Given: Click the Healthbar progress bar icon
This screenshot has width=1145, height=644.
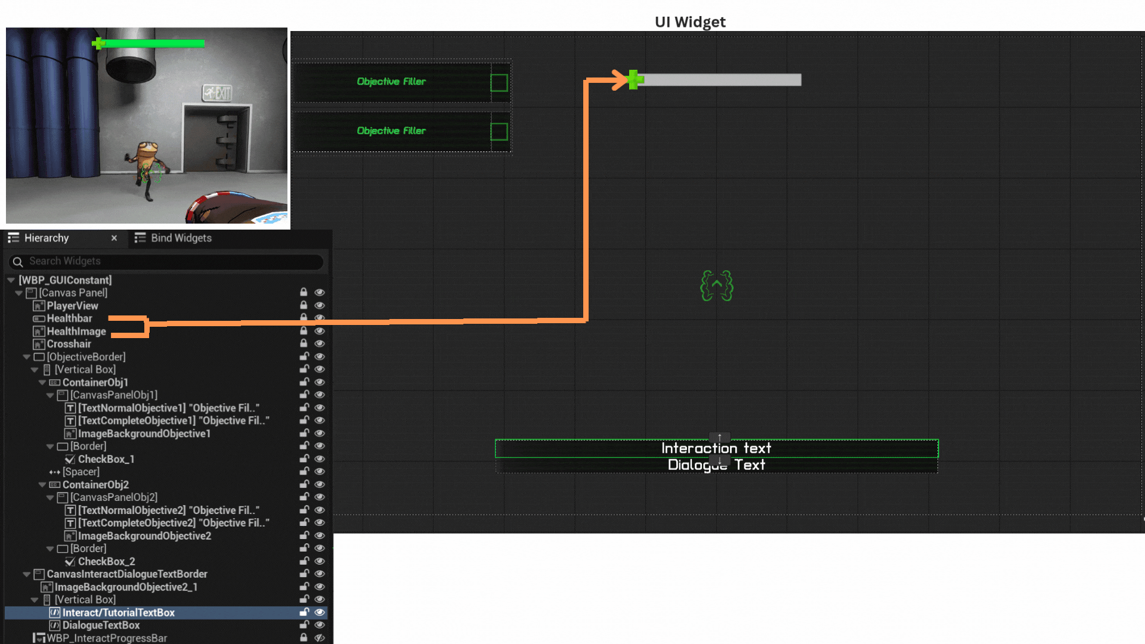Looking at the screenshot, I should (x=39, y=318).
